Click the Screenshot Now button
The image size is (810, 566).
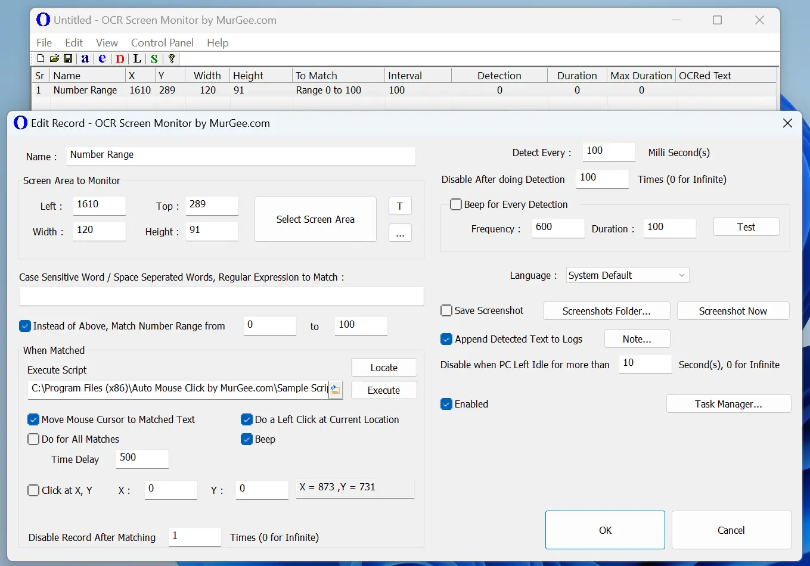pyautogui.click(x=733, y=311)
